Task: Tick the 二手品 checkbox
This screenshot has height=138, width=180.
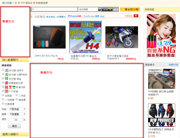Action: coord(17,95)
